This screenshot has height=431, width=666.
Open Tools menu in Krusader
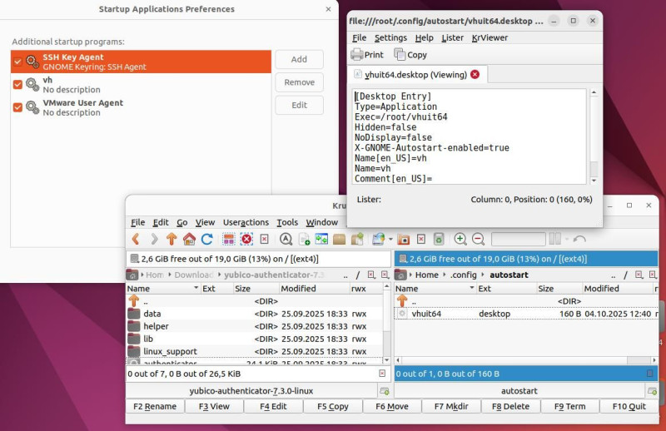point(287,222)
